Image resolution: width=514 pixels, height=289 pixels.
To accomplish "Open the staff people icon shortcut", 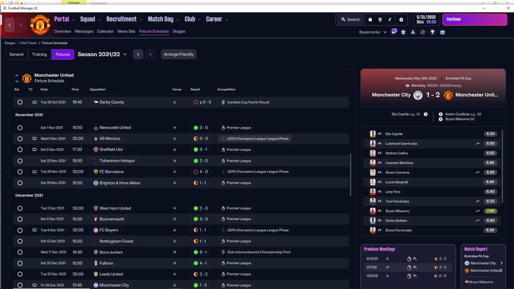I will 413,32.
